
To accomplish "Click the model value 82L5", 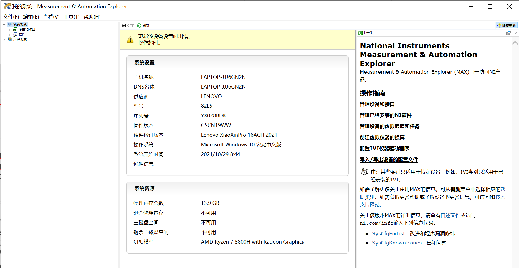I will (207, 106).
